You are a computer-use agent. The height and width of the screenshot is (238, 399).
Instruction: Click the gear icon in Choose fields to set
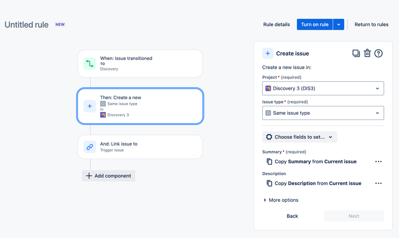(269, 137)
